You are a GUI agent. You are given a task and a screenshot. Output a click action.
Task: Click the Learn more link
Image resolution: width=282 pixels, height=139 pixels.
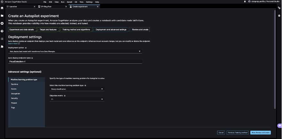pyautogui.click(x=13, y=43)
